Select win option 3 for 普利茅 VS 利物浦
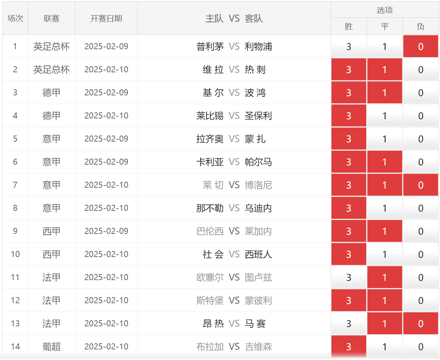 tap(348, 46)
